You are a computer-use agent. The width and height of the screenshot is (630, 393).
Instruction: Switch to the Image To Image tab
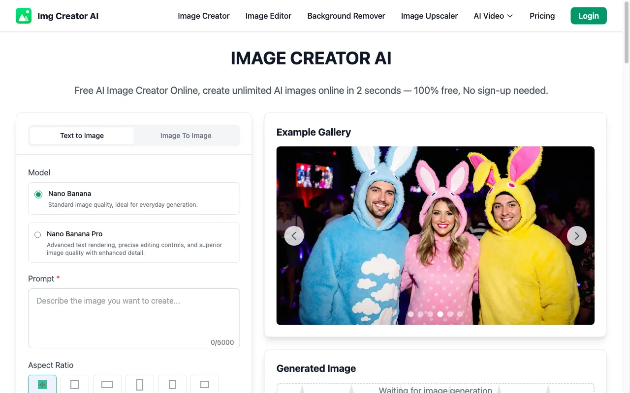(x=186, y=136)
